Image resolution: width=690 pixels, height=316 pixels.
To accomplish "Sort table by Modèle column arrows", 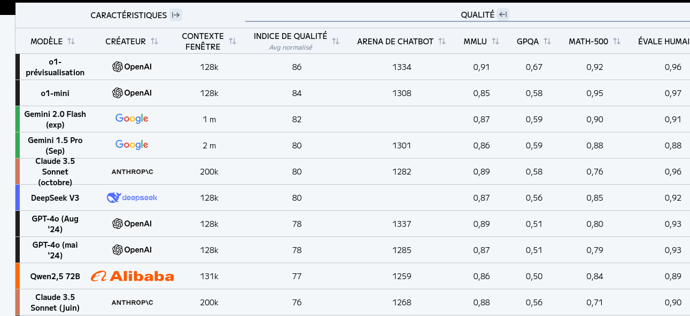I will click(x=71, y=41).
